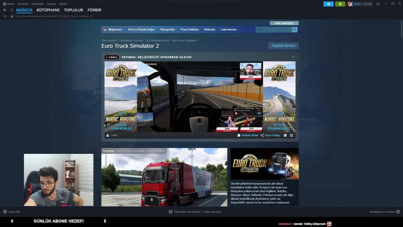Click the right Nordic Horizons wishlist banner
Image resolution: width=403 pixels, height=227 pixels.
click(x=279, y=96)
